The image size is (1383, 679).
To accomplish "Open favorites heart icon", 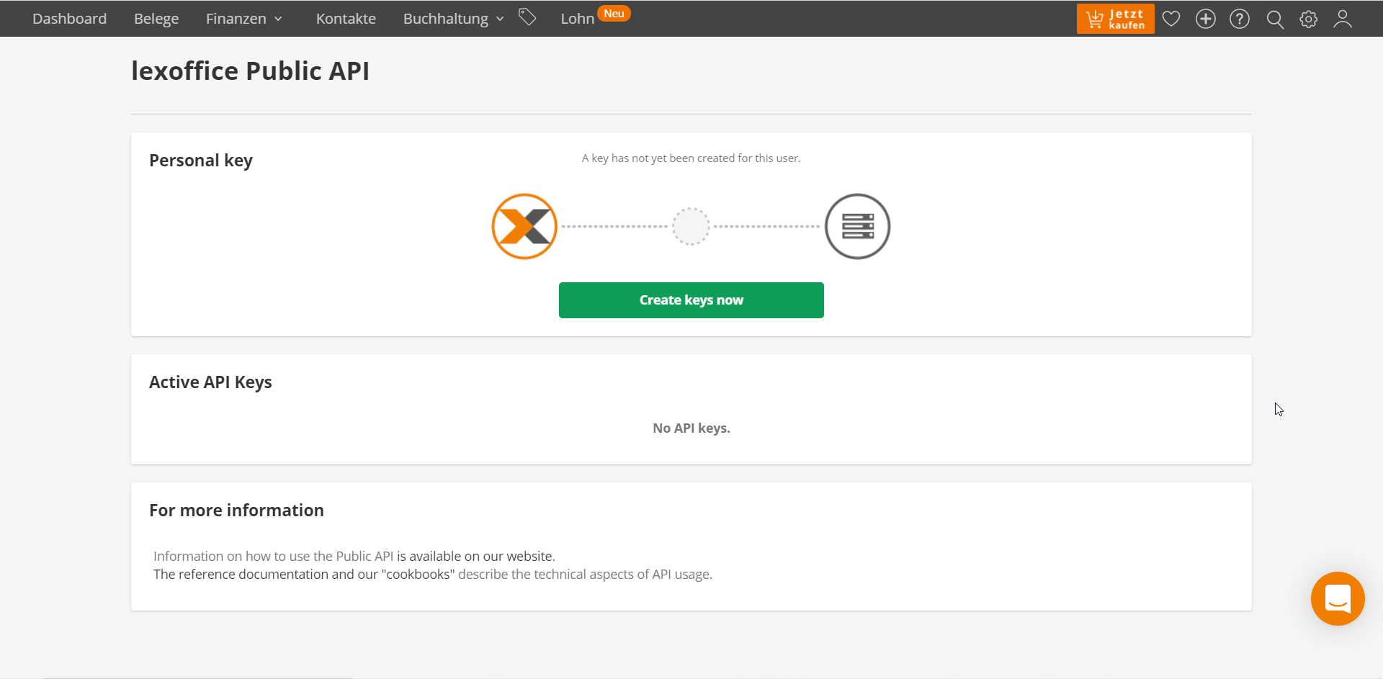I will click(x=1171, y=19).
